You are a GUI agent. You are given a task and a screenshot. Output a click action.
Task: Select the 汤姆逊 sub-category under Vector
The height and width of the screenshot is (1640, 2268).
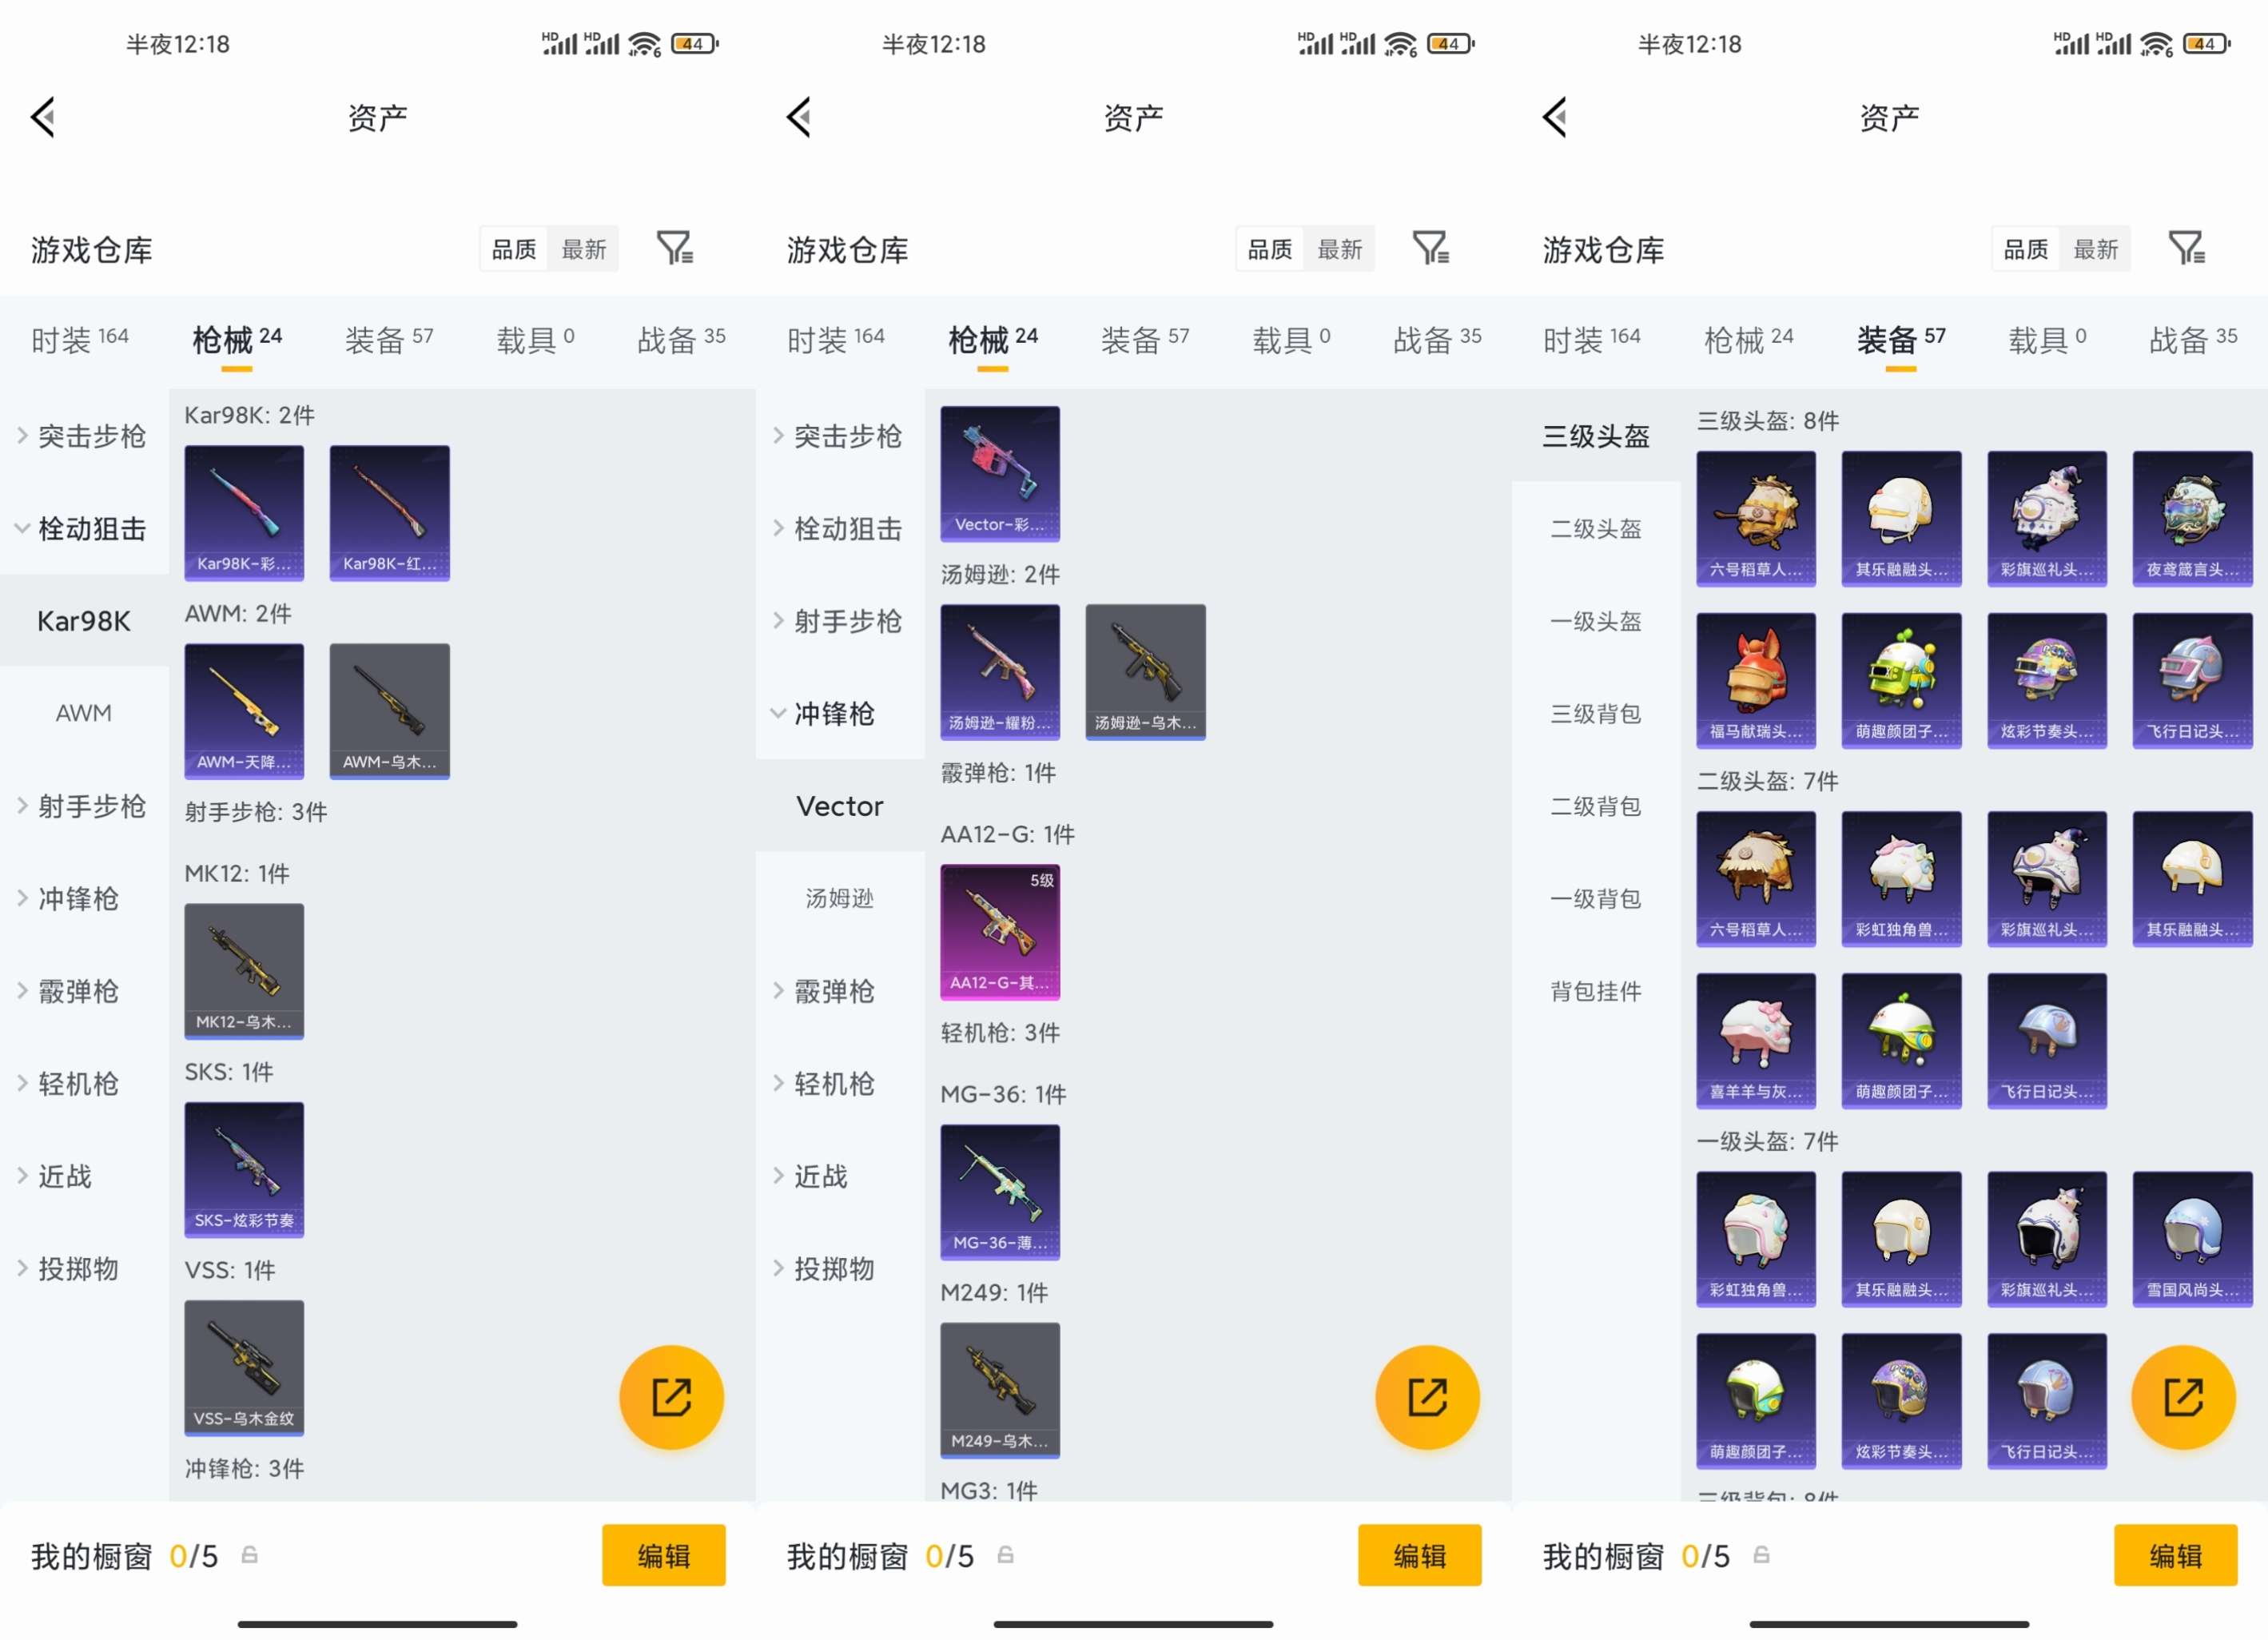click(x=840, y=898)
